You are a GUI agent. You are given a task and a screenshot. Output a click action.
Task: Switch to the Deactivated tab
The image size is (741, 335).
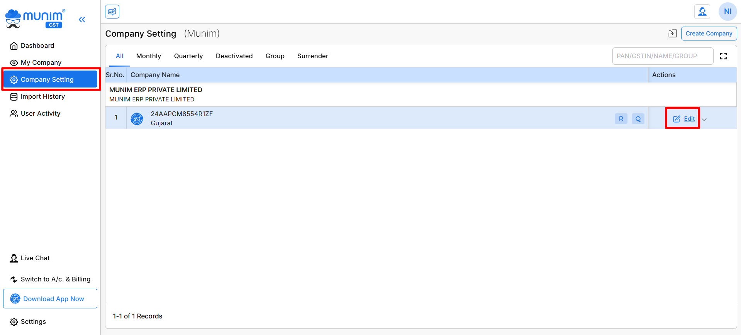(x=234, y=56)
